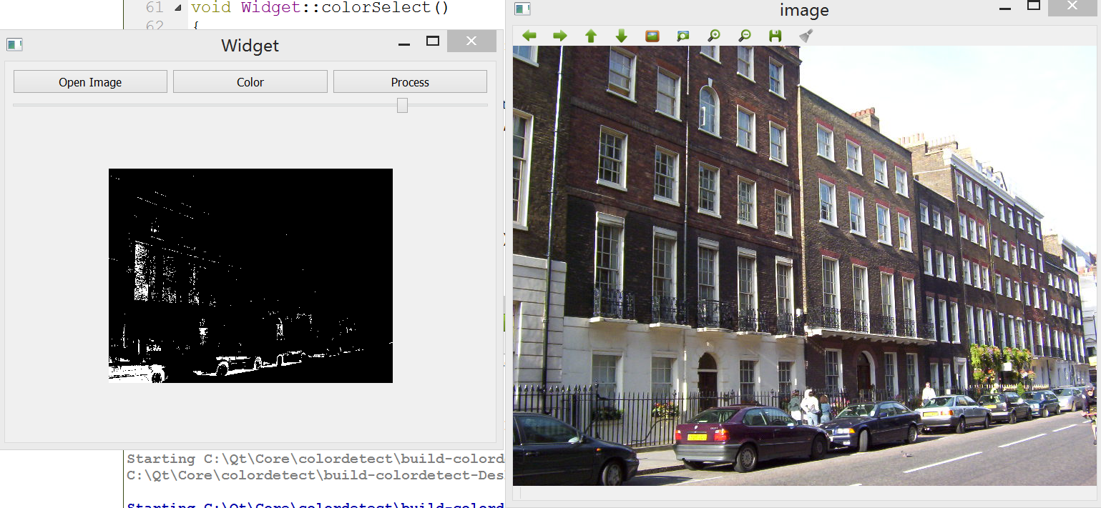
Task: Open the Color picker button
Action: (250, 82)
